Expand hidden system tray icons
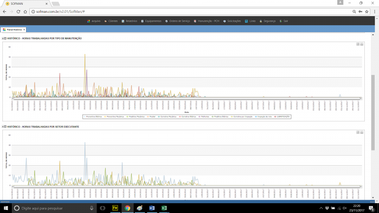This screenshot has width=379, height=213. point(321,208)
